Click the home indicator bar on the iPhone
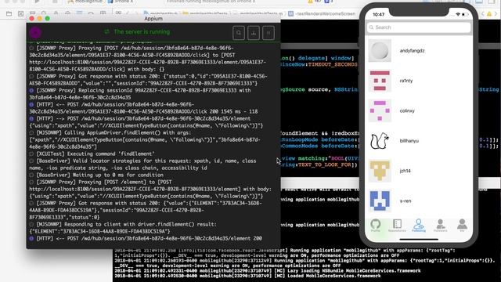The height and width of the screenshot is (282, 501). coord(419,239)
